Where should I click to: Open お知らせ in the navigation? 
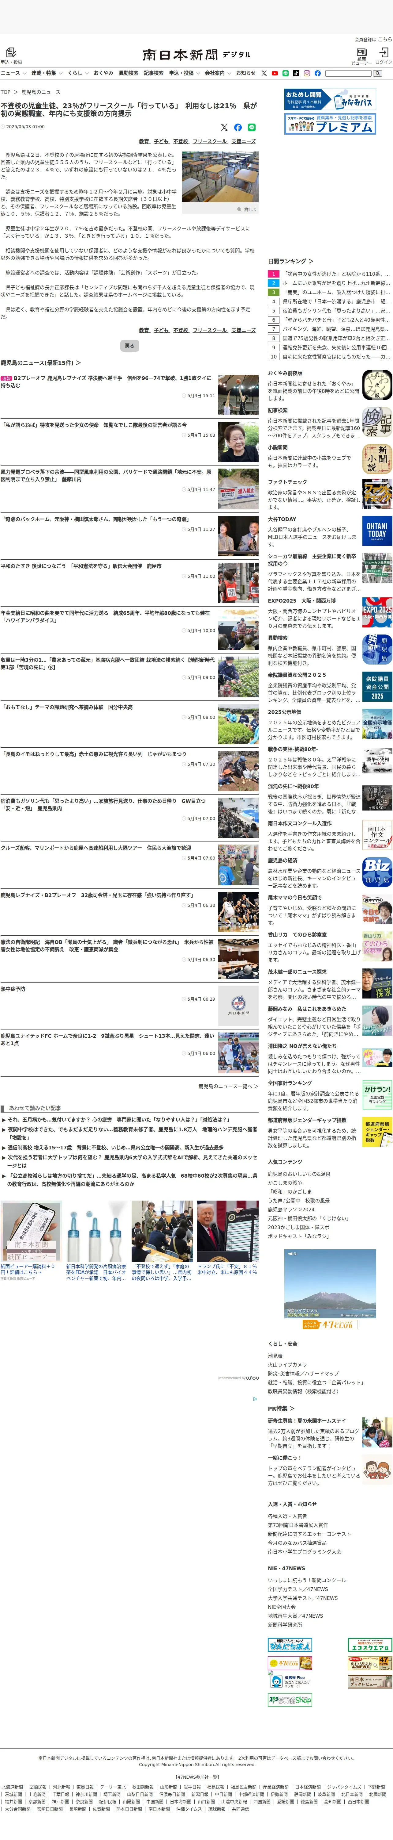[x=245, y=73]
